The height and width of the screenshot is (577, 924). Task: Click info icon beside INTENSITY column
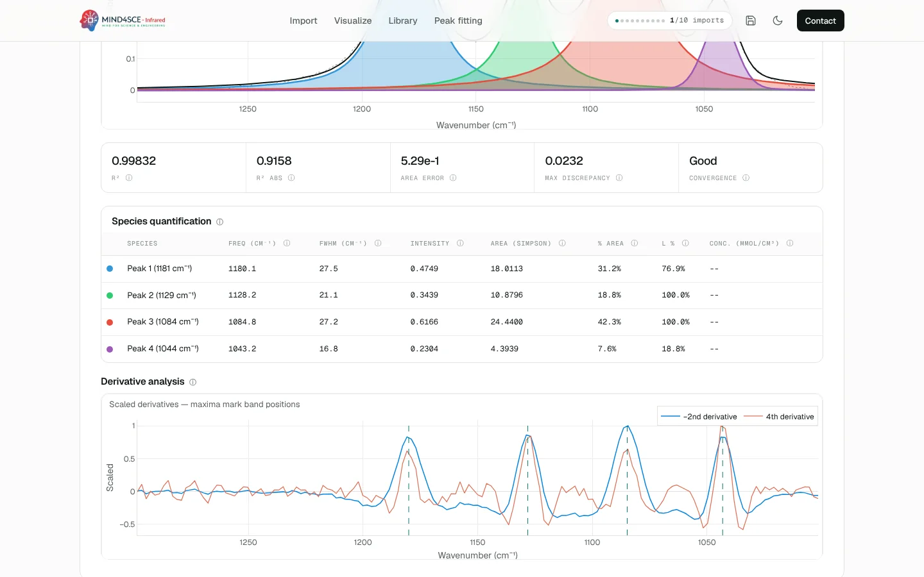tap(460, 243)
